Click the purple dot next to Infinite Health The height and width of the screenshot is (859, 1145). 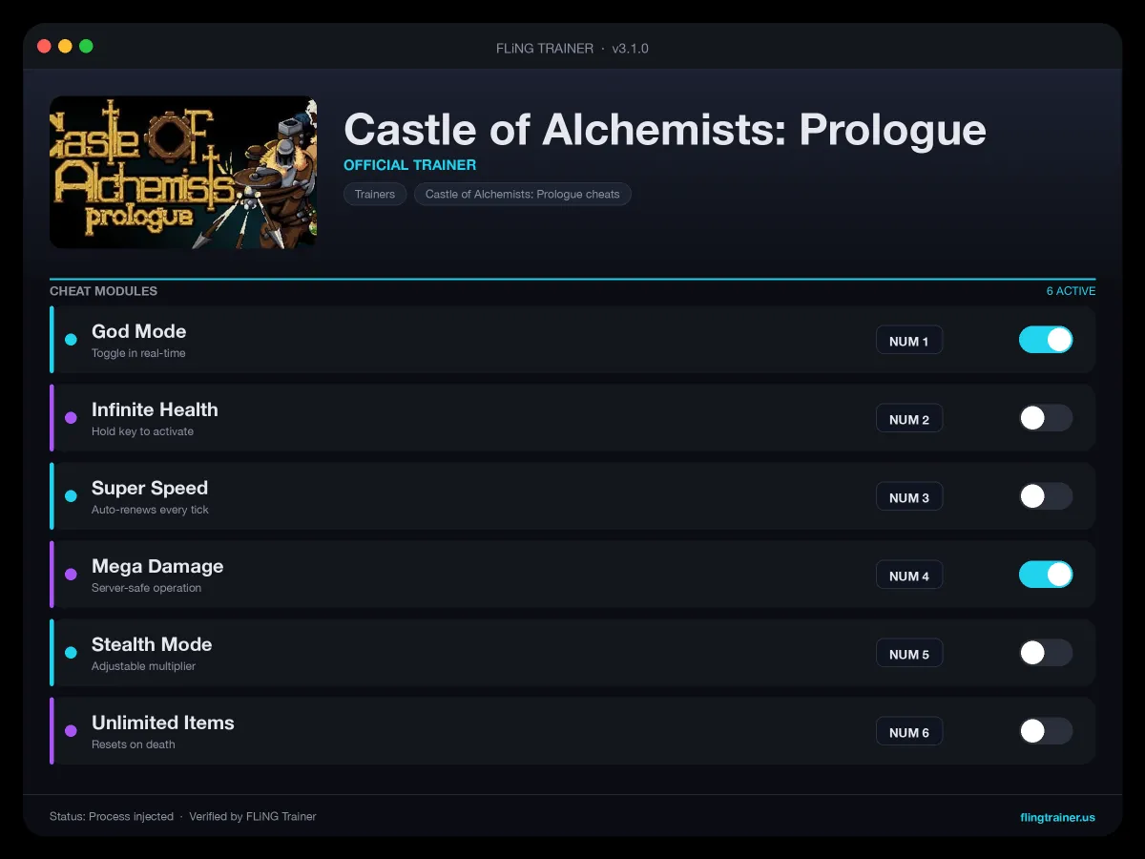pos(71,418)
